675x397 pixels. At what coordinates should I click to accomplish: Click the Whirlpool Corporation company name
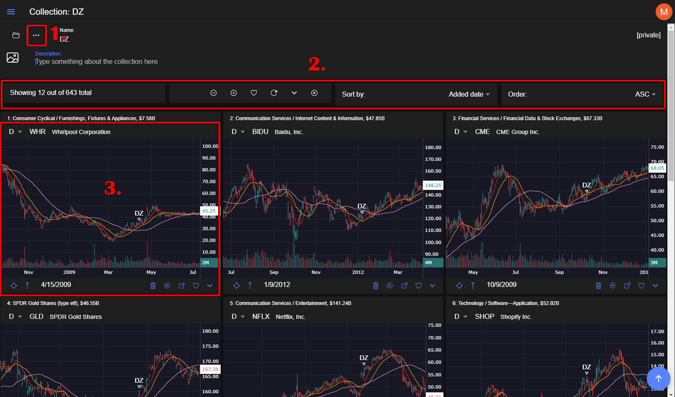[x=81, y=132]
